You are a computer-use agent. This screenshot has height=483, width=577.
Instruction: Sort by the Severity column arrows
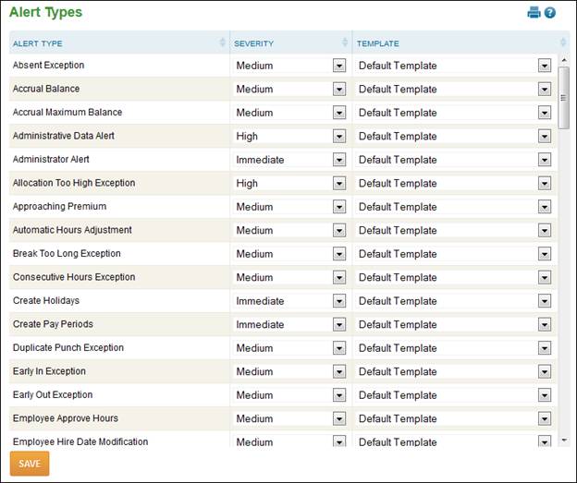(x=345, y=42)
